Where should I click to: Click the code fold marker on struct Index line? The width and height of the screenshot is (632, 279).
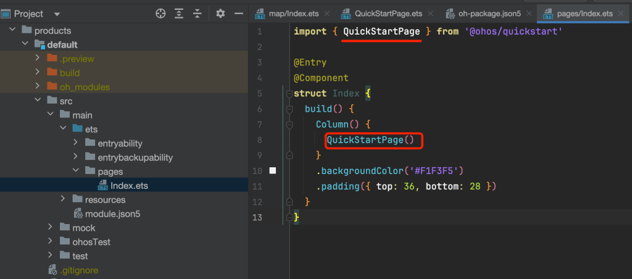tap(289, 94)
